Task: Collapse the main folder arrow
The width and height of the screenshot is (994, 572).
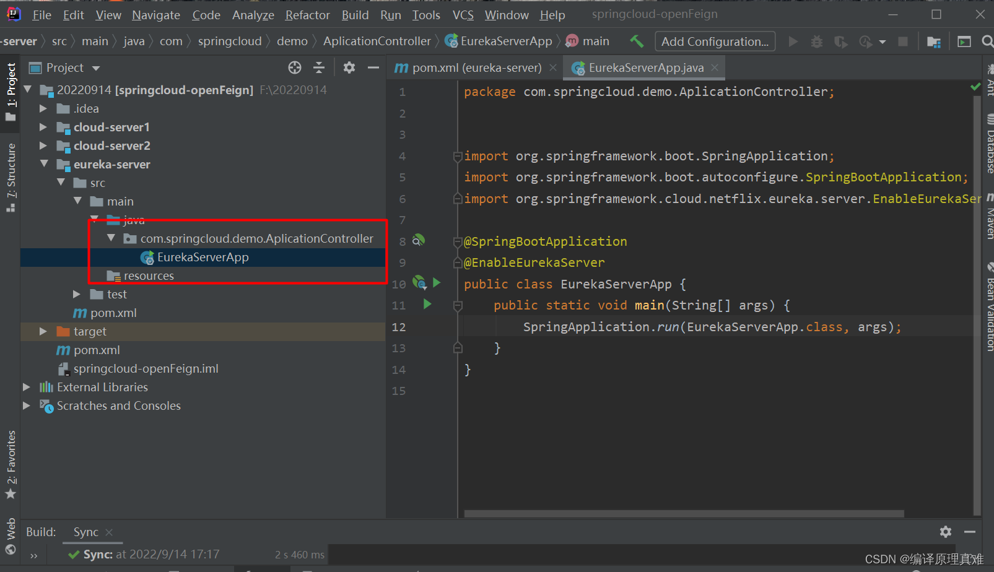Action: [77, 201]
